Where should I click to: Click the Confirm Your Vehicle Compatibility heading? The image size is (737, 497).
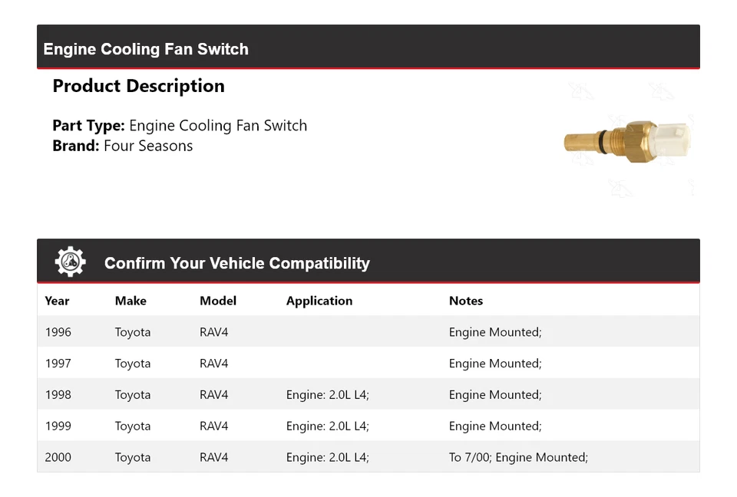coord(236,263)
